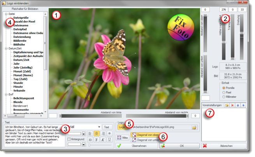Select Tag (Zahl) placeholder
This screenshot has height=157, width=255.
tap(20, 79)
